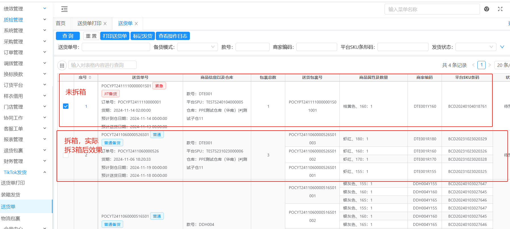This screenshot has width=510, height=229.
Task: Click the 标记发货 button
Action: [x=142, y=36]
